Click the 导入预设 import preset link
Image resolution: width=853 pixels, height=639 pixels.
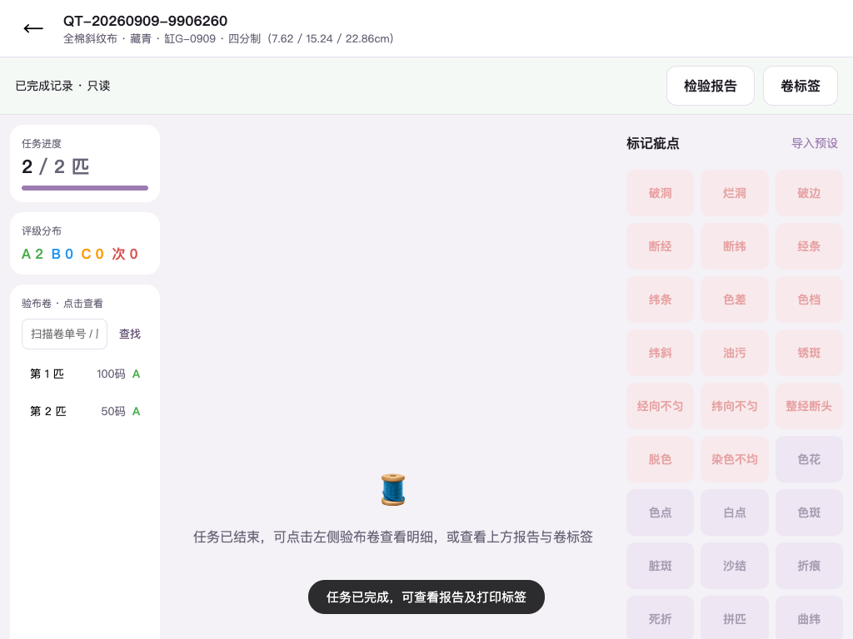(x=815, y=143)
